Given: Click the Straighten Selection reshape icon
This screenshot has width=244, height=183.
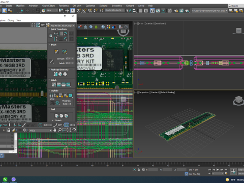Looking at the screenshot, I should click(55, 74).
